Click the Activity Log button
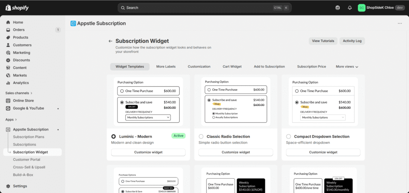 pos(352,41)
